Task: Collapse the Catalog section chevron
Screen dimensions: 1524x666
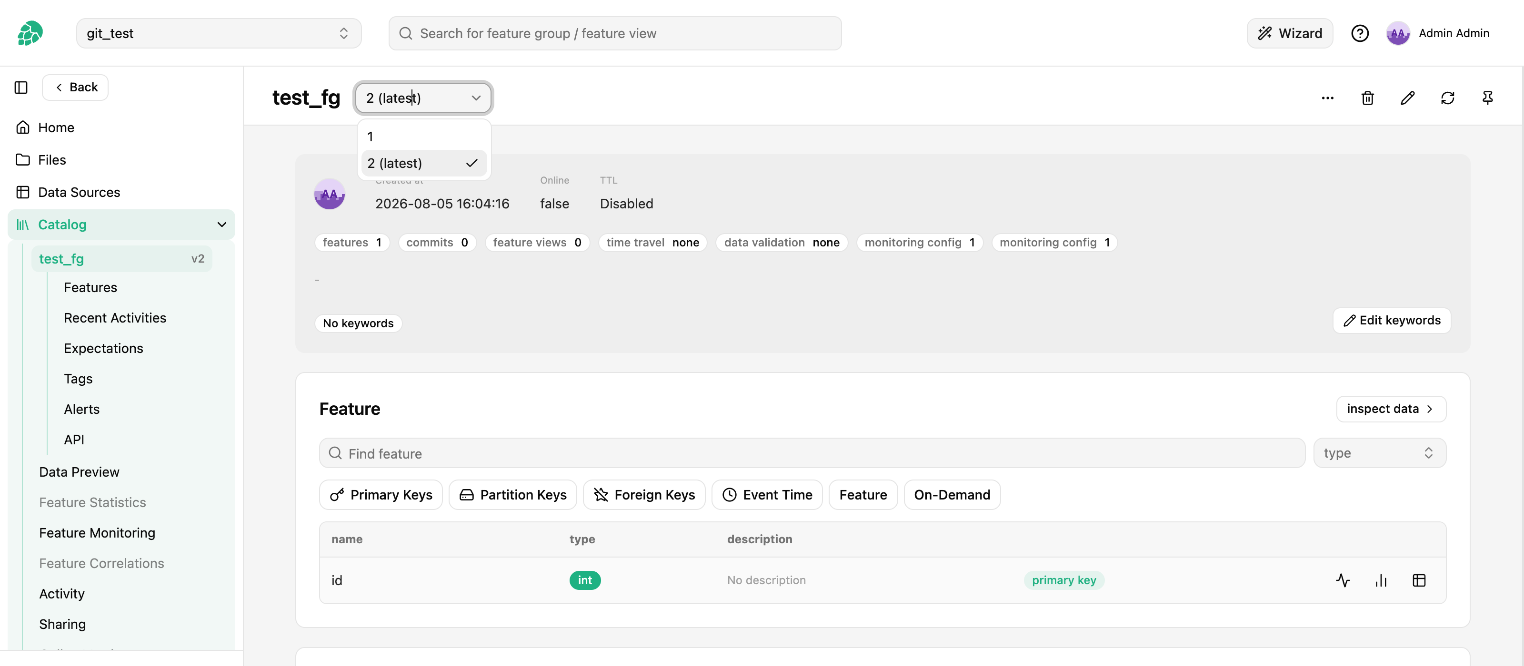Action: click(222, 225)
